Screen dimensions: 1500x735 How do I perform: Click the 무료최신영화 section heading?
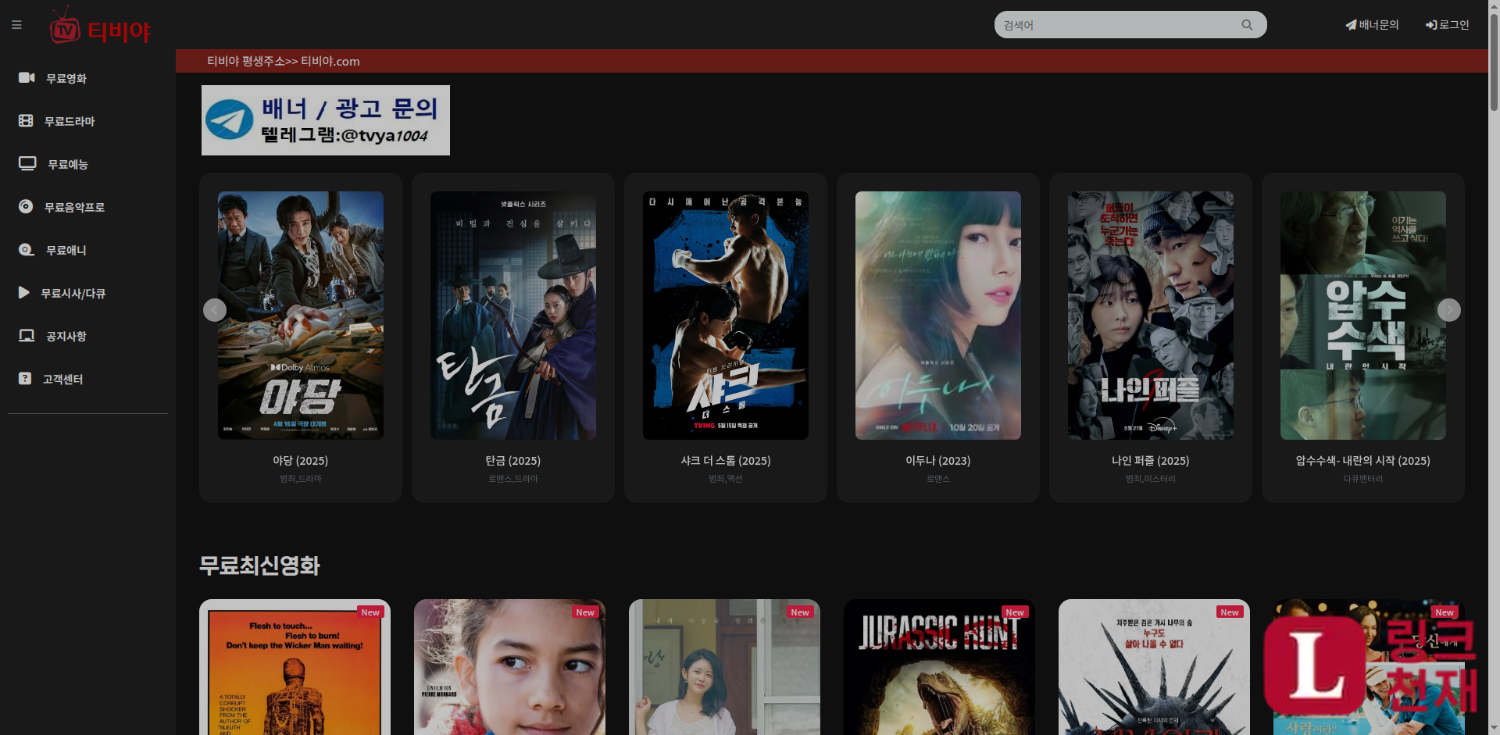pyautogui.click(x=259, y=566)
